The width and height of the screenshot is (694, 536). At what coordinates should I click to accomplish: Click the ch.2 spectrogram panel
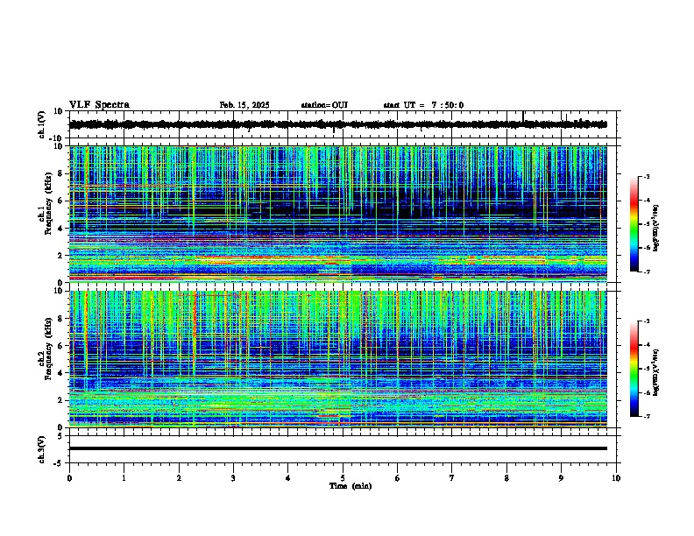point(337,359)
